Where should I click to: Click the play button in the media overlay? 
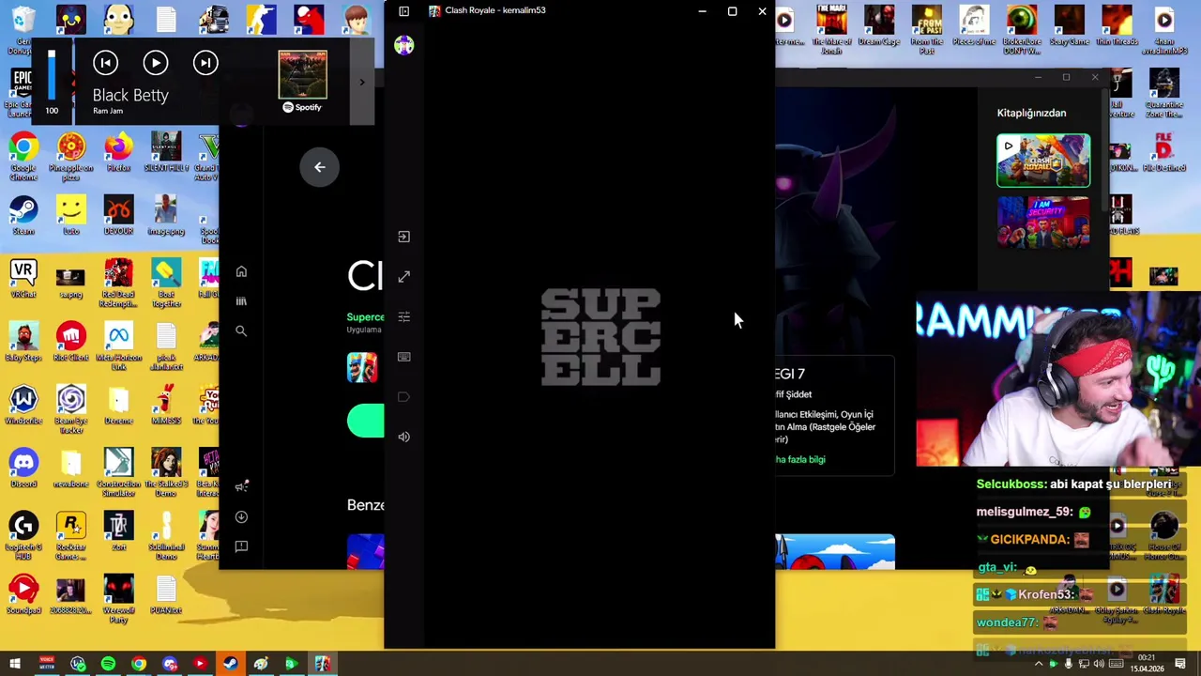(156, 63)
